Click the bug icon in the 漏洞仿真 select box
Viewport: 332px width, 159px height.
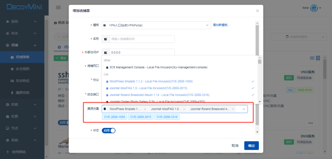105,109
